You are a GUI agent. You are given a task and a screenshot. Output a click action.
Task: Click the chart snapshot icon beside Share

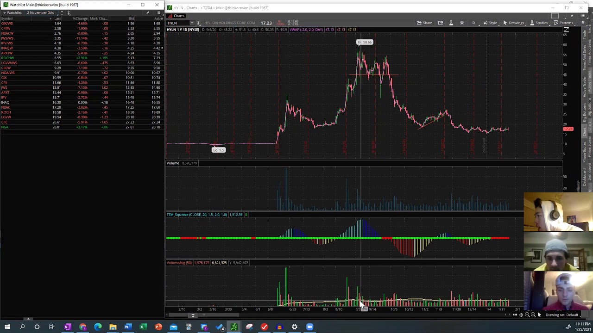441,23
